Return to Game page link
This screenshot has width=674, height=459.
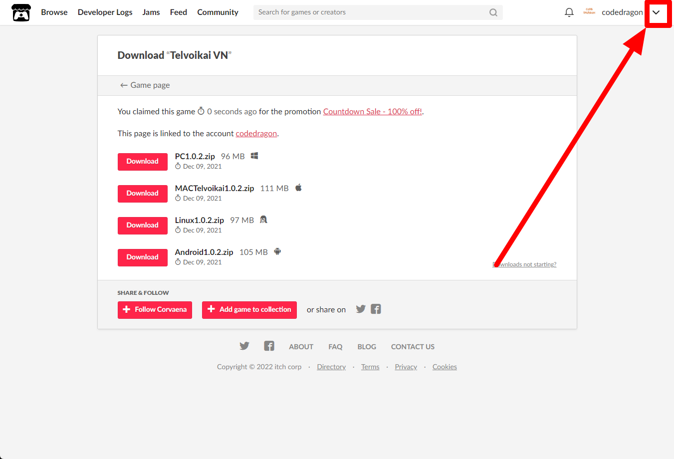pos(145,85)
